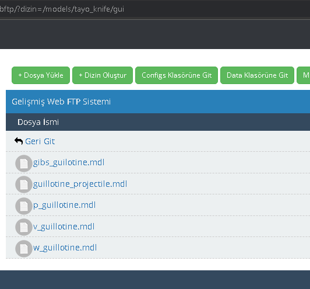310x289 pixels.
Task: Click the back arrow icon beside Geri Git
Action: click(19, 141)
